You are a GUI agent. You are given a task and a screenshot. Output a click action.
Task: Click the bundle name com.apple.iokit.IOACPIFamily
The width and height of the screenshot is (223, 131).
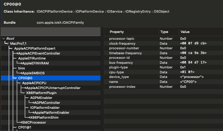click(60, 23)
